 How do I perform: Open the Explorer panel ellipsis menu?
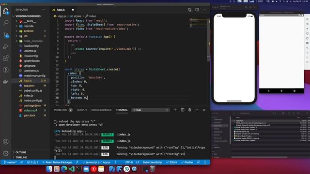tap(44, 10)
